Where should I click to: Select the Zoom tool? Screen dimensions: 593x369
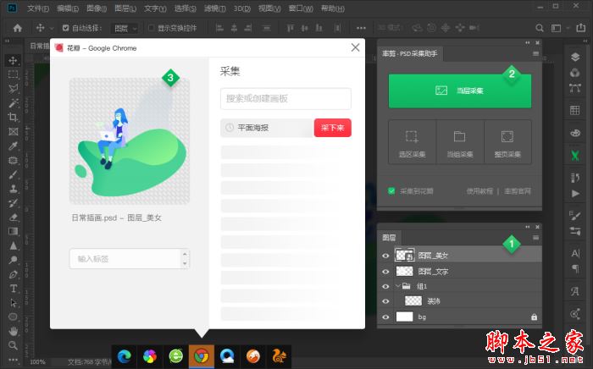click(x=14, y=345)
